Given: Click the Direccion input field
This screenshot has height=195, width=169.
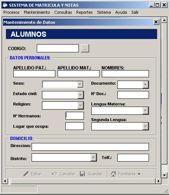Looking at the screenshot, I should [90, 147].
